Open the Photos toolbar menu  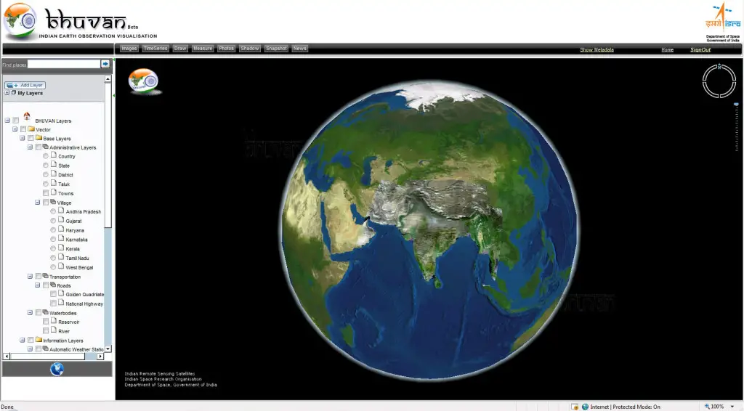pos(227,49)
